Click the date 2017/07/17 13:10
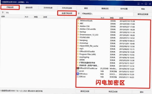152x94 pixels. click(x=127, y=66)
